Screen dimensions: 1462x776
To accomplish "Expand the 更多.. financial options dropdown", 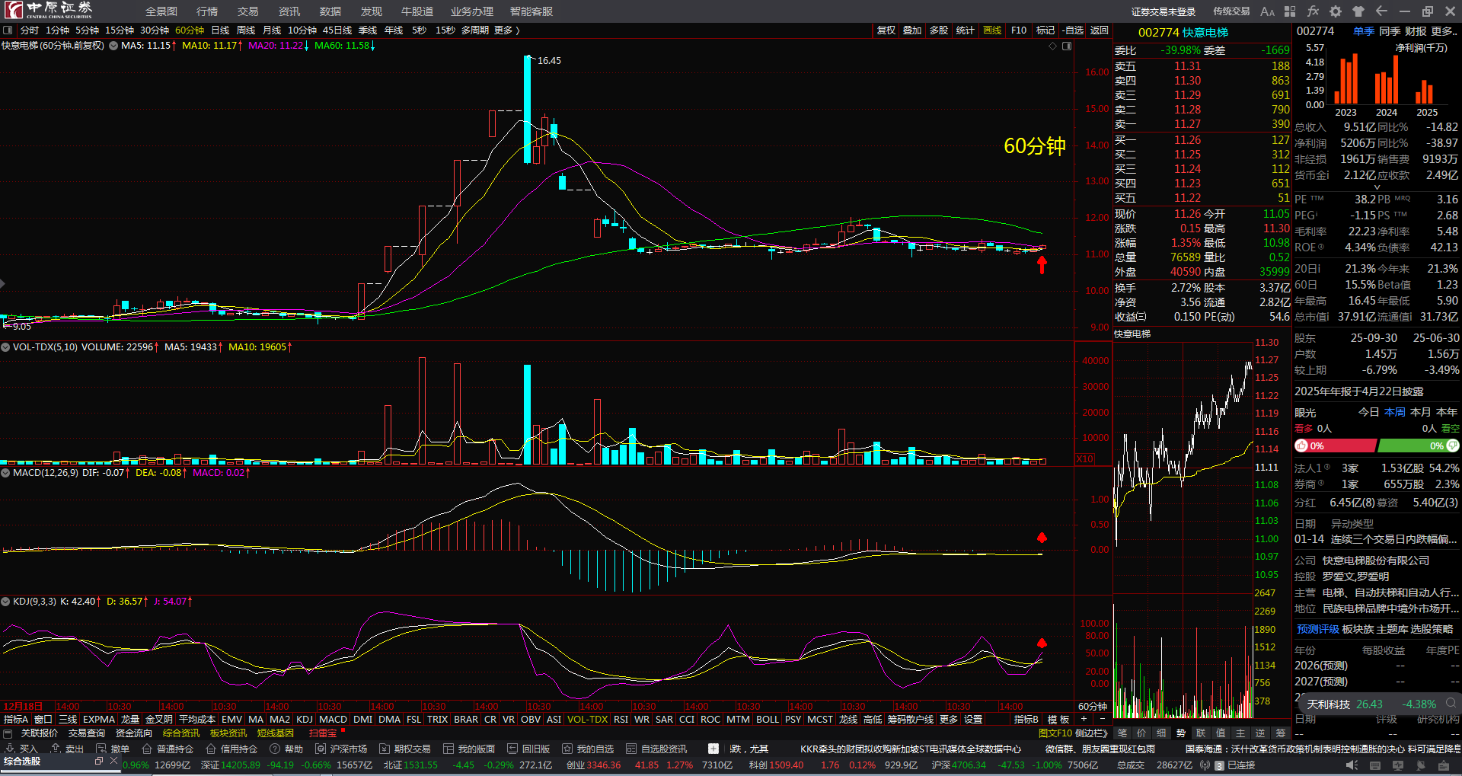I will pyautogui.click(x=1444, y=31).
